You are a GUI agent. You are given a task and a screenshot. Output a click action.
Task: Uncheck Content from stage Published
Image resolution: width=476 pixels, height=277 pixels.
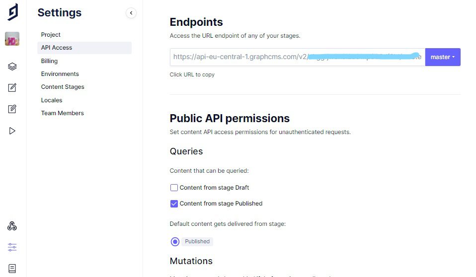[174, 204]
